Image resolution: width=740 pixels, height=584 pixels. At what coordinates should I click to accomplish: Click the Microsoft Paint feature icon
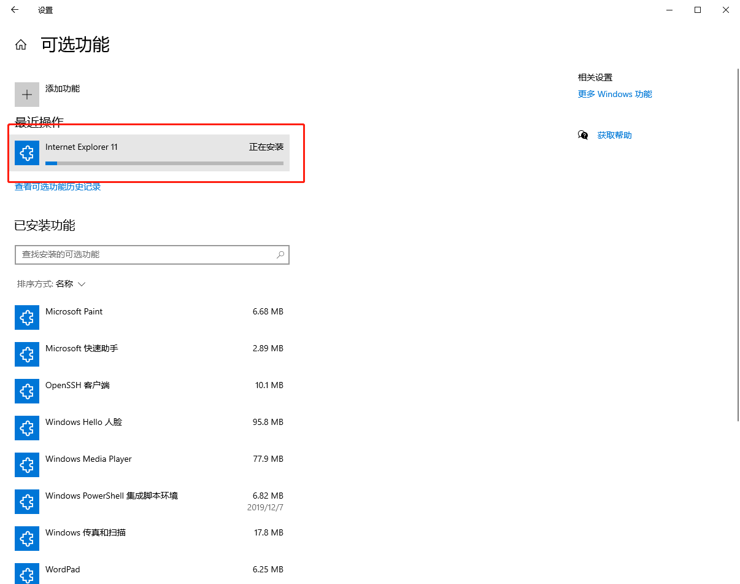click(27, 317)
